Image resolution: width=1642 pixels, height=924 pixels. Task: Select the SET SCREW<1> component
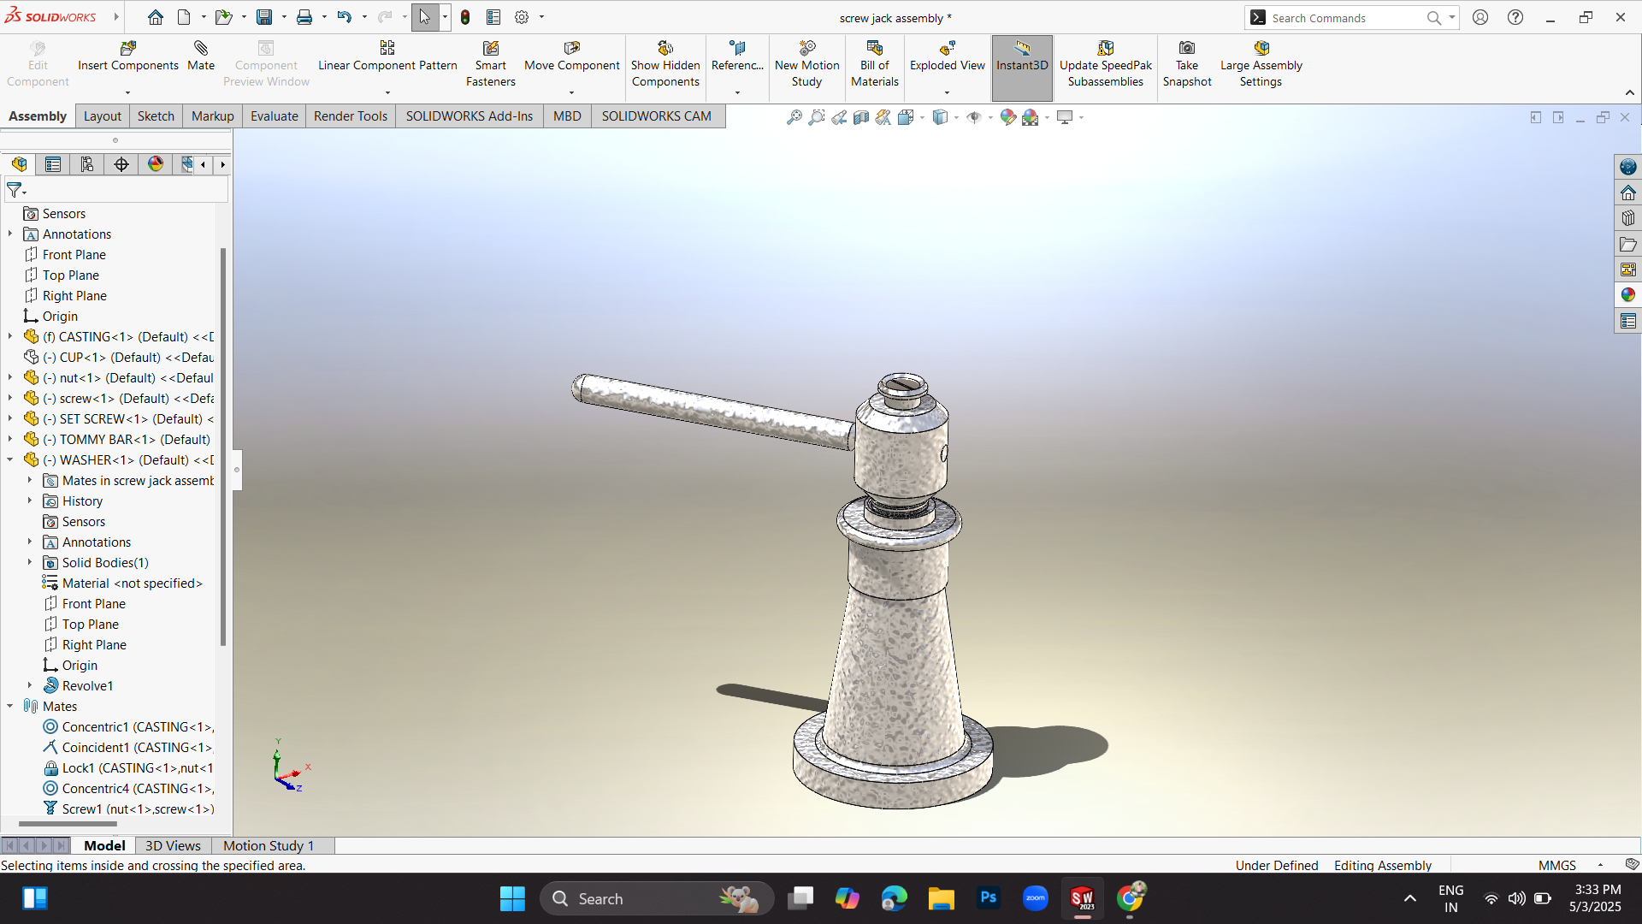click(x=118, y=418)
